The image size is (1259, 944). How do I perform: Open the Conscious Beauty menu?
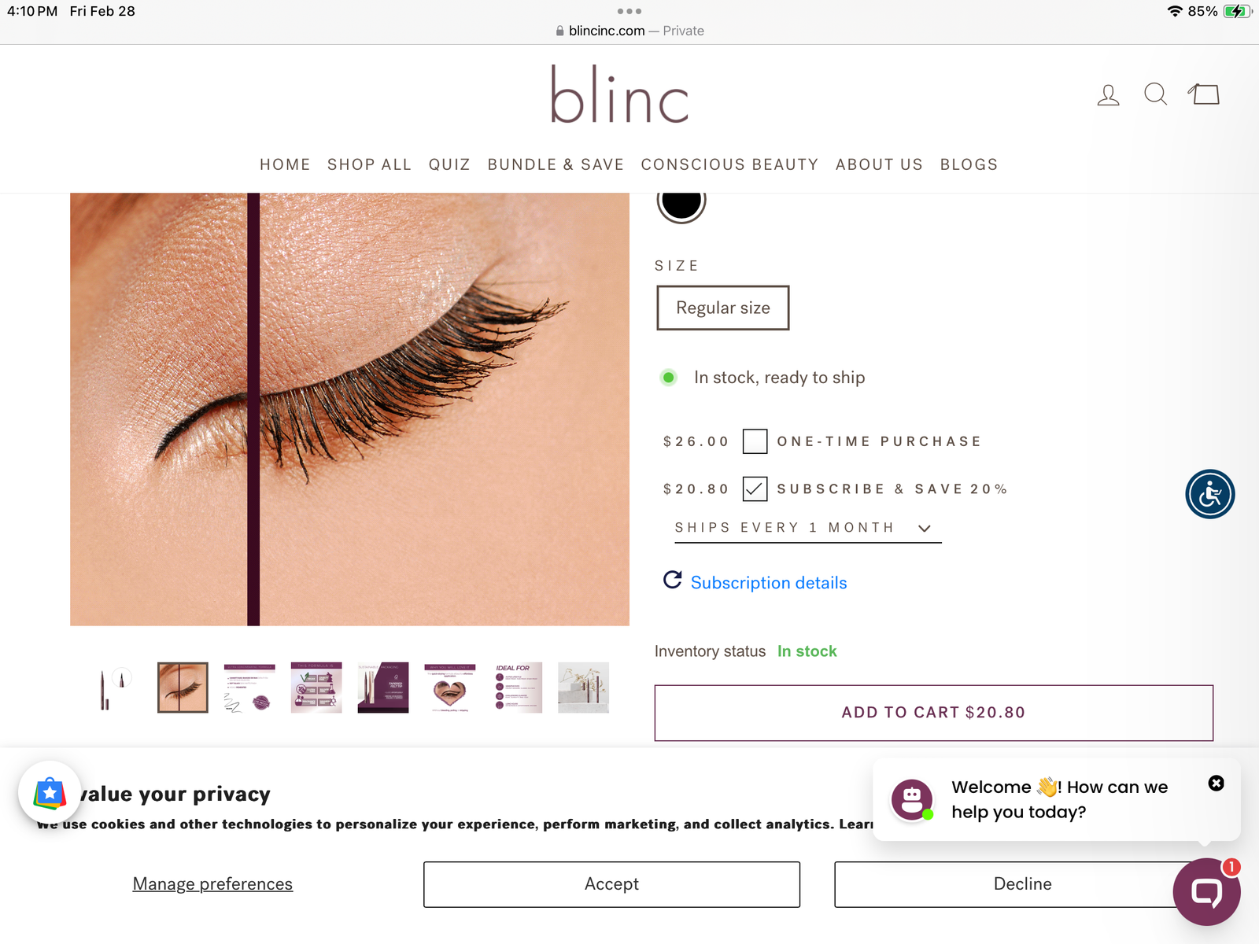729,164
